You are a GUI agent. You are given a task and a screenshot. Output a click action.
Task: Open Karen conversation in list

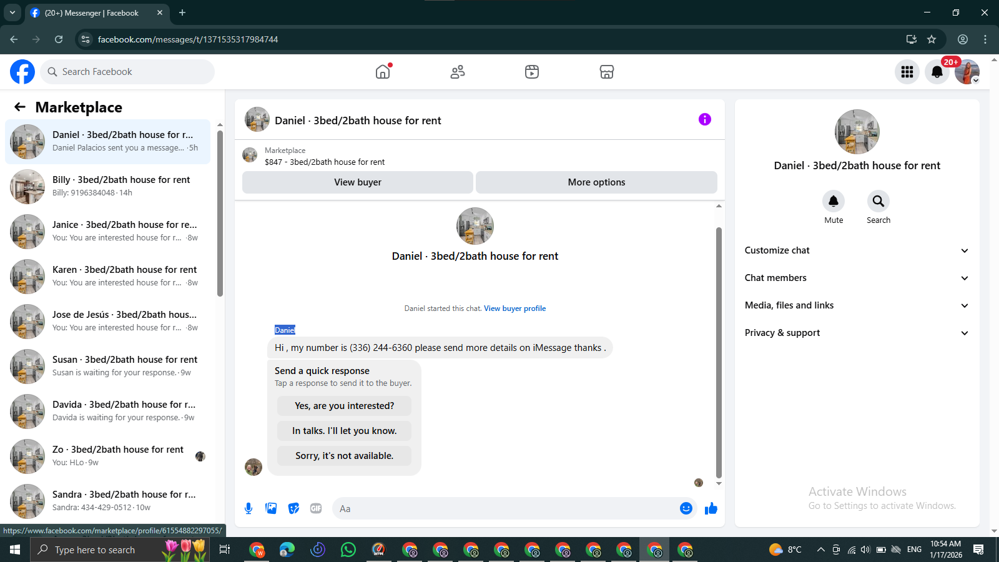point(107,277)
